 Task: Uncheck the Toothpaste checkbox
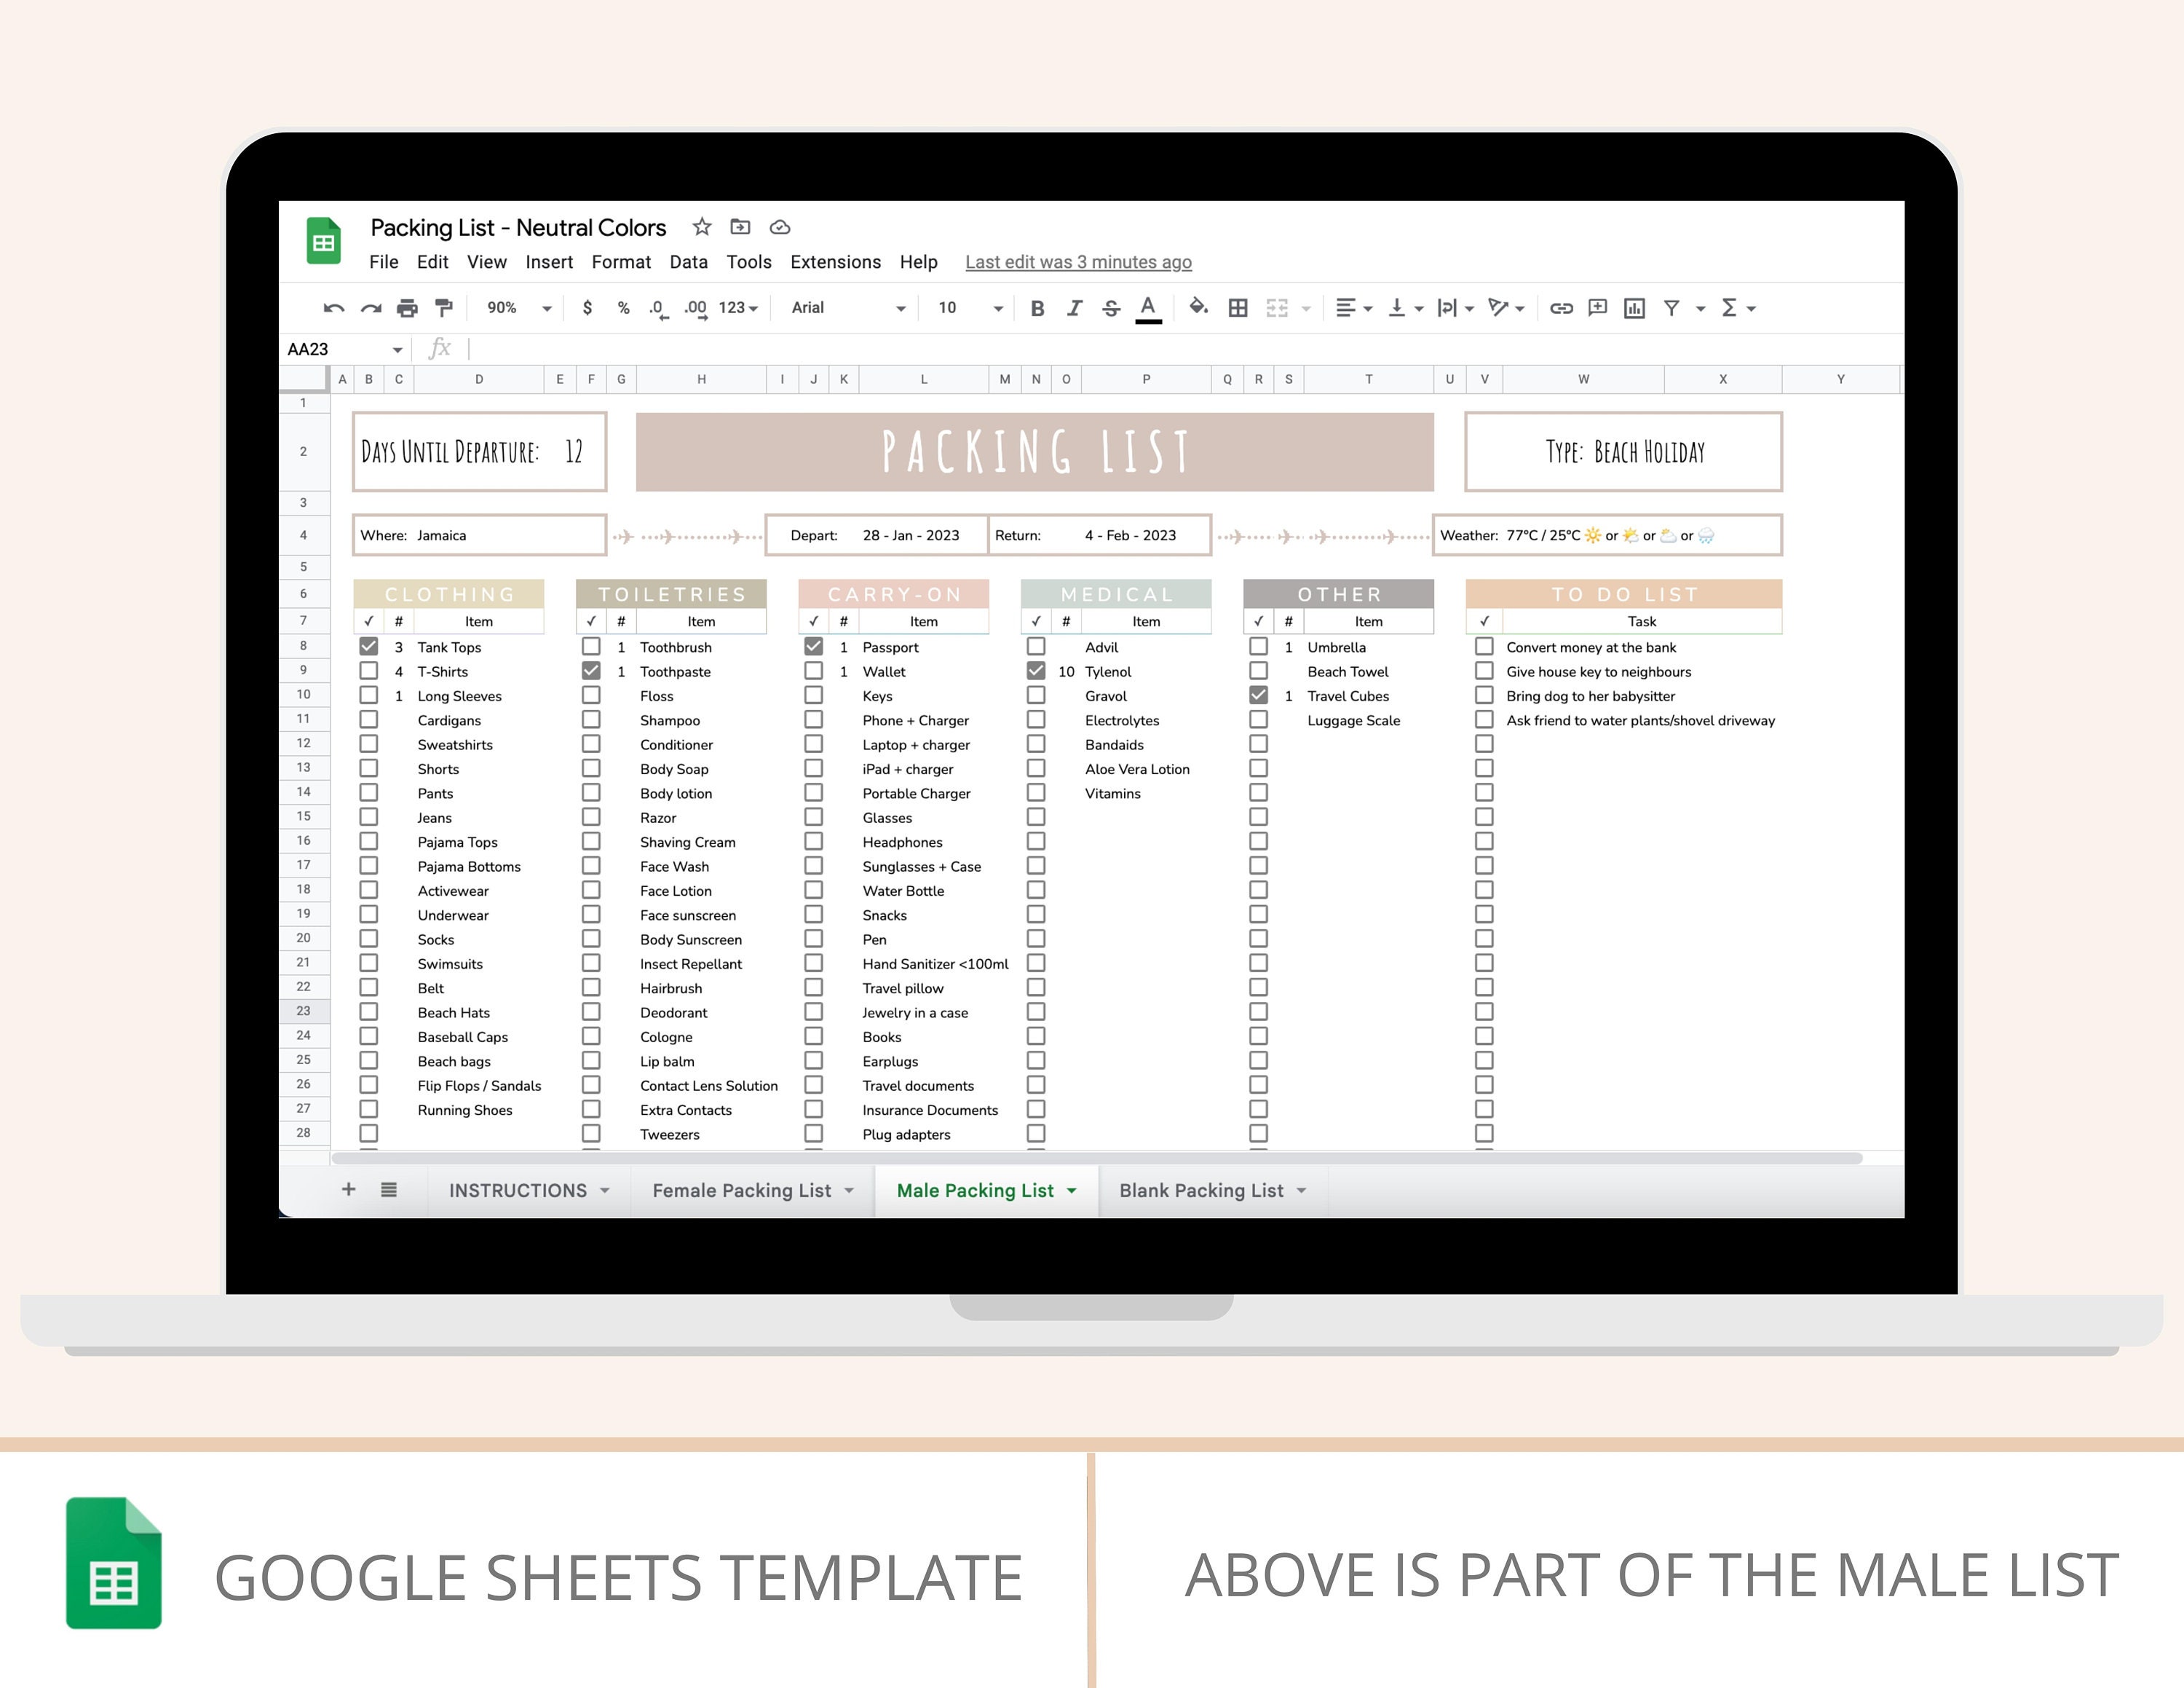pyautogui.click(x=591, y=671)
